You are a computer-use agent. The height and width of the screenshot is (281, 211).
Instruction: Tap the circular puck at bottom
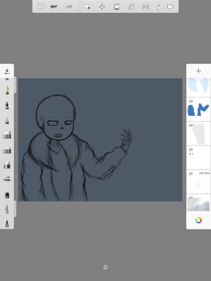tap(105, 267)
